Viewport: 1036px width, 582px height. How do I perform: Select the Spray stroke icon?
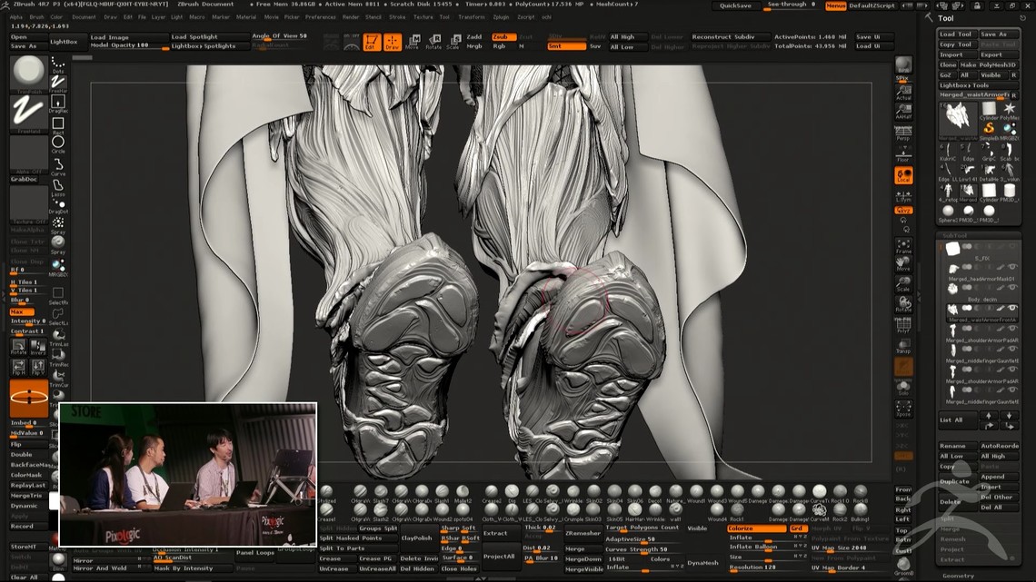58,224
